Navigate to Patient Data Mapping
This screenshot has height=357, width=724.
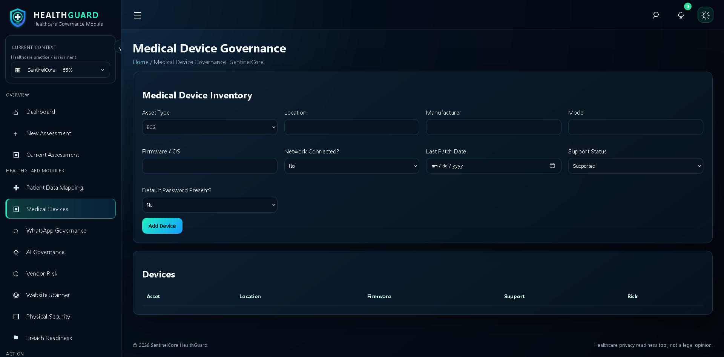click(60, 188)
